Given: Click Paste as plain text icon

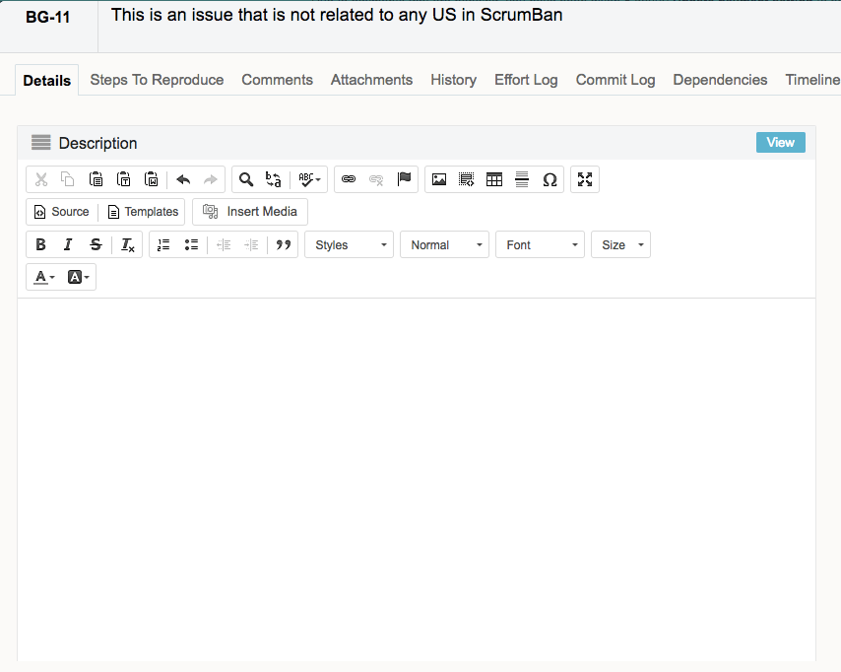Looking at the screenshot, I should point(123,179).
